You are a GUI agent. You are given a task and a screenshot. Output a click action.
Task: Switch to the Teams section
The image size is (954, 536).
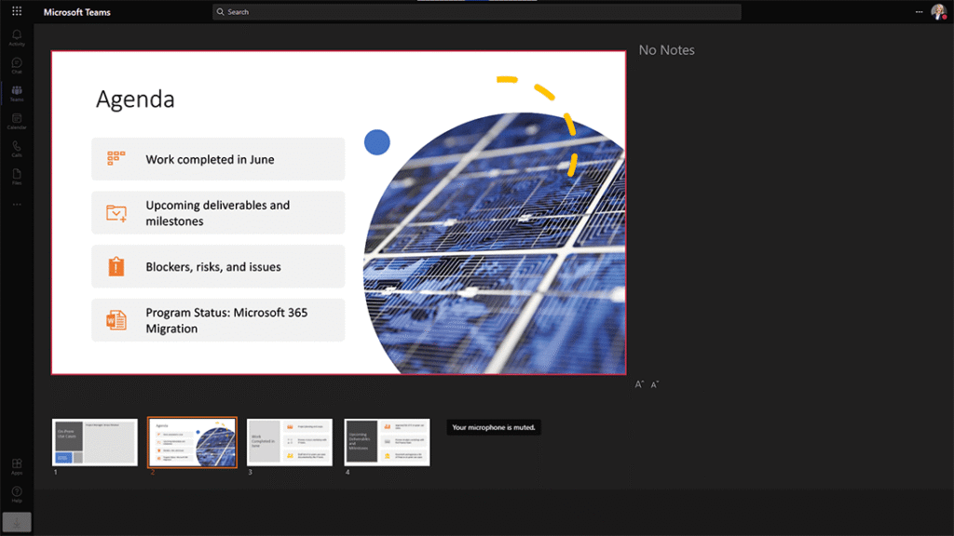point(17,93)
